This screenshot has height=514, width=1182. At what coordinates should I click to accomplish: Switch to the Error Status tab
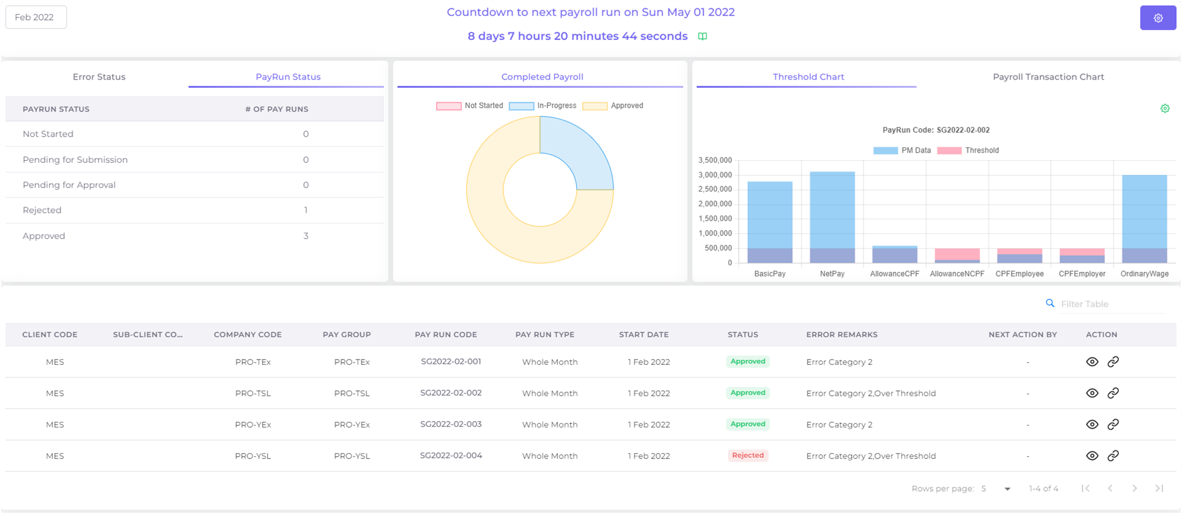pos(99,77)
